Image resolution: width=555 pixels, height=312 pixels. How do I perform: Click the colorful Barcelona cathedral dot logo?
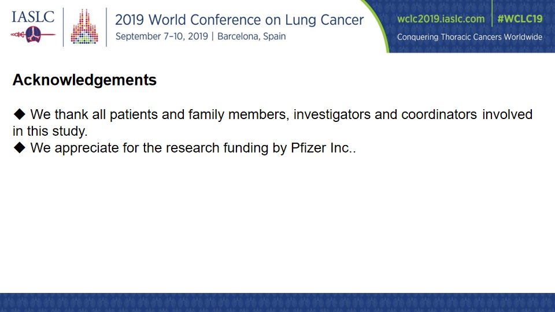(x=84, y=27)
